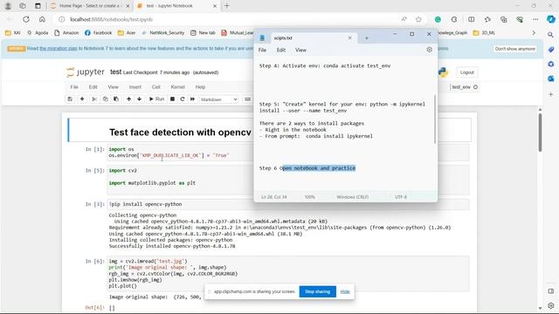Open Edge workspaces icon
Image resolution: width=559 pixels, height=314 pixels.
23,6
